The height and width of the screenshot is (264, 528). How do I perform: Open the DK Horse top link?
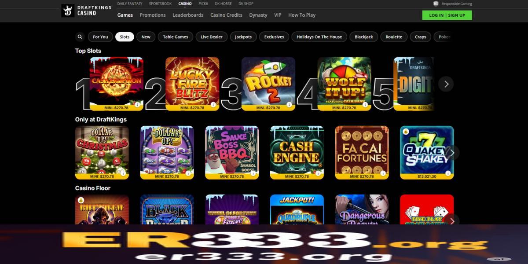[224, 4]
